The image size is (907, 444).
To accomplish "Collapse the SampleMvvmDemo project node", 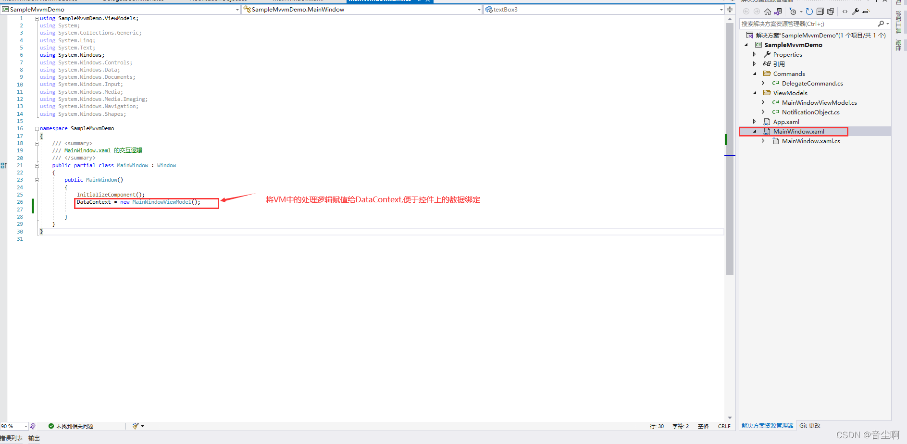I will tap(746, 45).
